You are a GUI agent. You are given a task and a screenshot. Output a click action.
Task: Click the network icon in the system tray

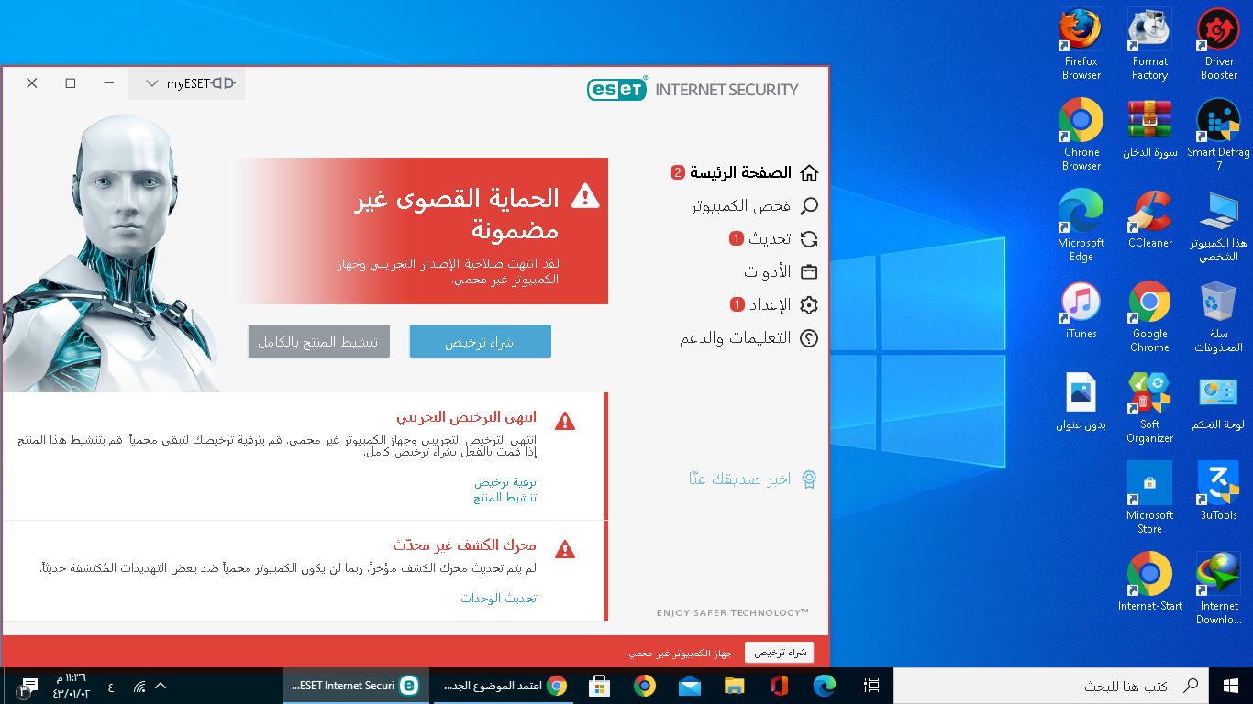tap(139, 686)
